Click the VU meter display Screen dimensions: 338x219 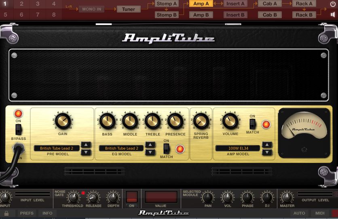[304, 133]
